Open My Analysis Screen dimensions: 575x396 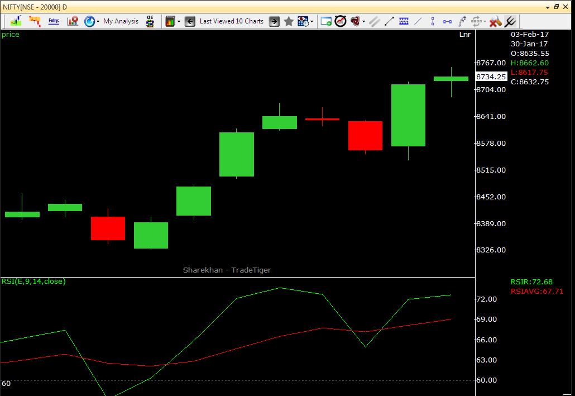122,21
